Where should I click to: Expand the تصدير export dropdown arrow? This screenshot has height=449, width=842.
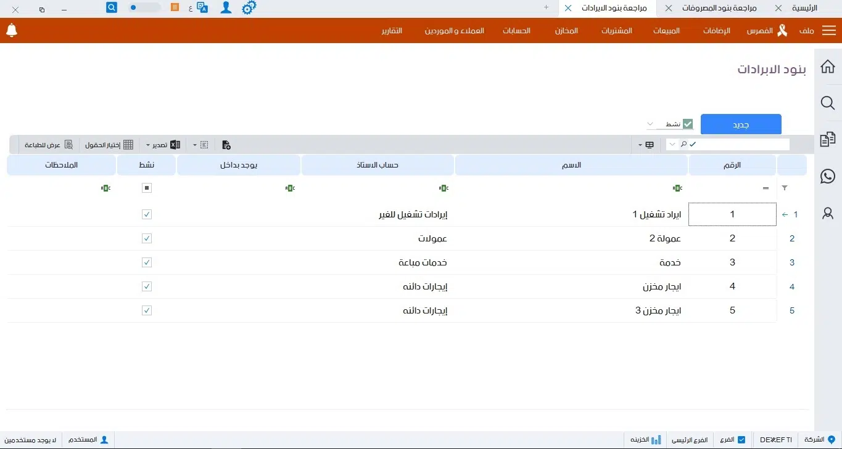(148, 145)
